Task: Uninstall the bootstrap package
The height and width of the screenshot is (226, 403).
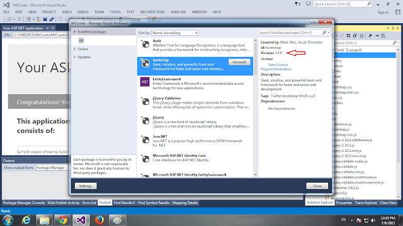Action: point(239,62)
